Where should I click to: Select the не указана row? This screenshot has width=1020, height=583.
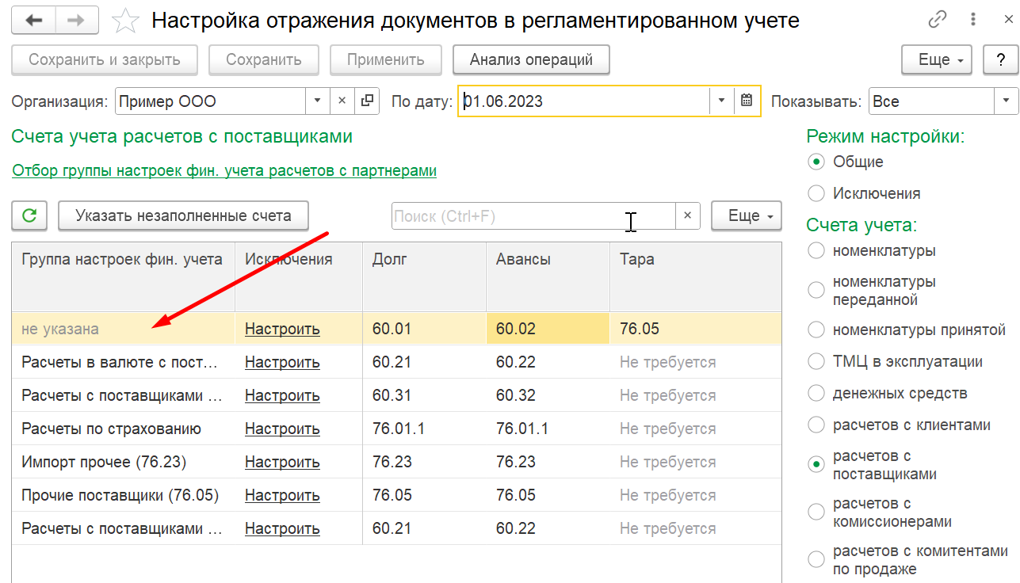click(x=396, y=329)
